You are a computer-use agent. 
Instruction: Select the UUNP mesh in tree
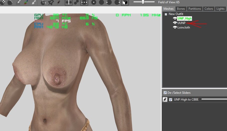(181, 23)
